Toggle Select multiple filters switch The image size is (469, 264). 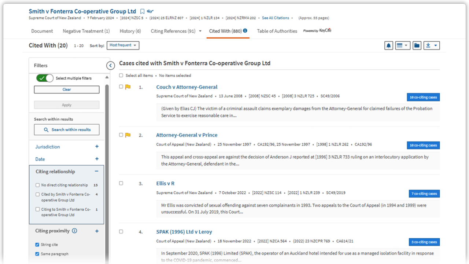pyautogui.click(x=45, y=78)
